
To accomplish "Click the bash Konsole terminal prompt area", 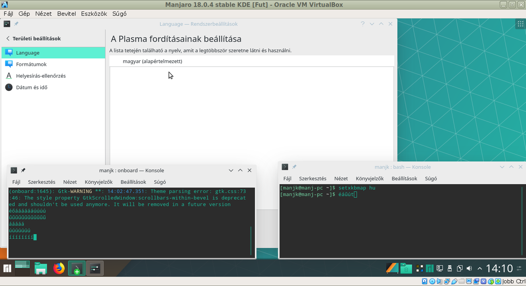I will click(x=403, y=222).
